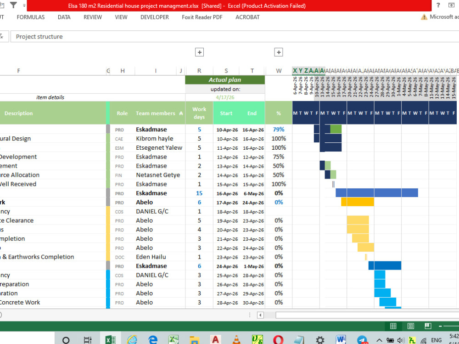Open Opera browser from taskbar

pos(278,339)
